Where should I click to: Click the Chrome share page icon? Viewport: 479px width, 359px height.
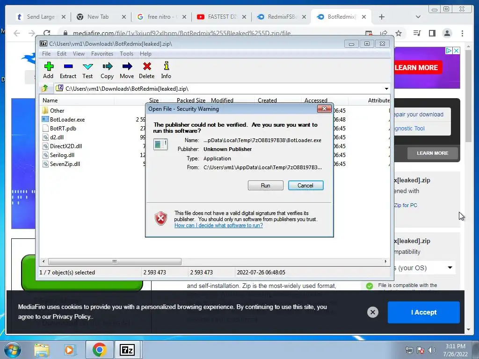(384, 33)
